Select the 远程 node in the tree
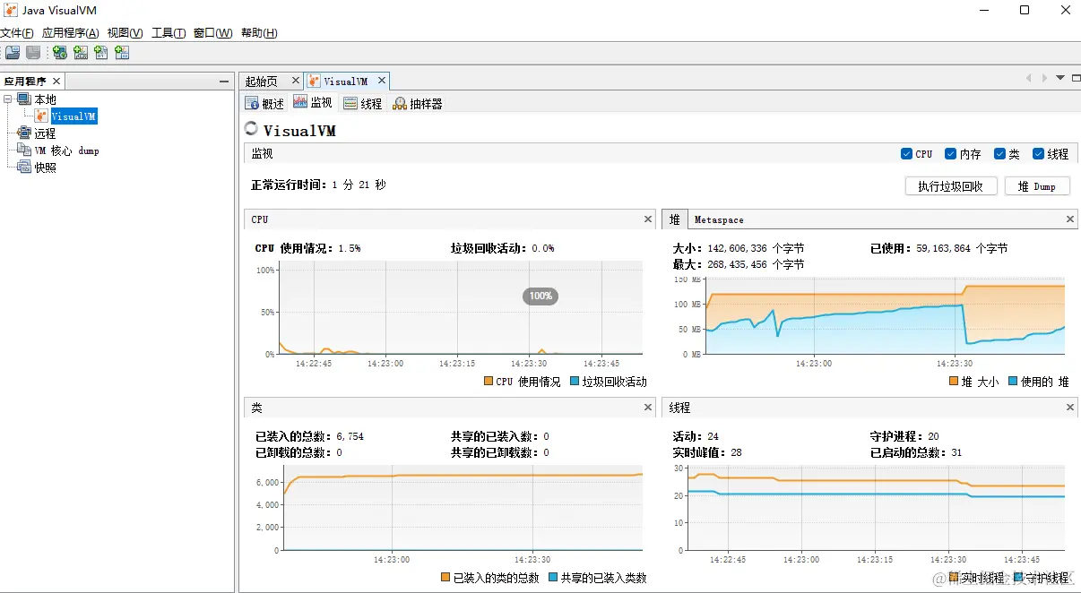1081x593 pixels. pyautogui.click(x=45, y=133)
